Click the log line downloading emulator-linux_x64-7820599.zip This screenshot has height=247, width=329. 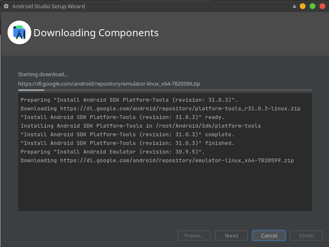coord(157,160)
